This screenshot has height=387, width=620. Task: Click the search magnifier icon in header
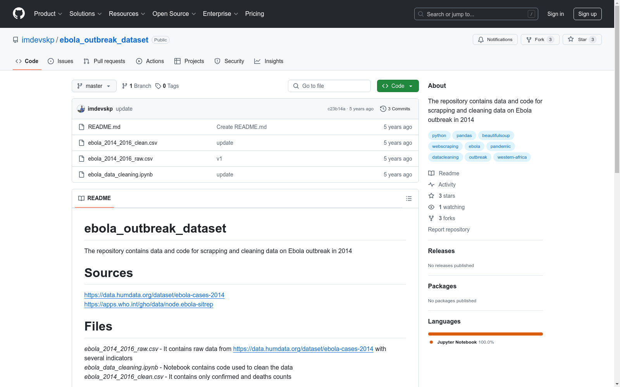421,14
